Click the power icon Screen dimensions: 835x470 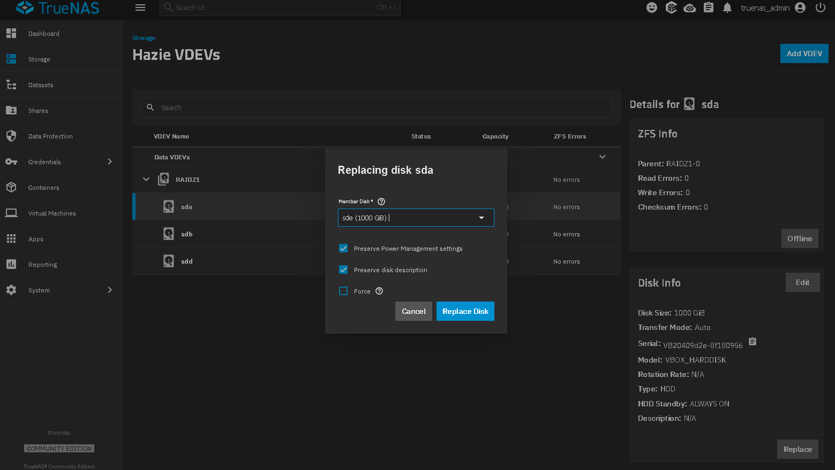821,7
